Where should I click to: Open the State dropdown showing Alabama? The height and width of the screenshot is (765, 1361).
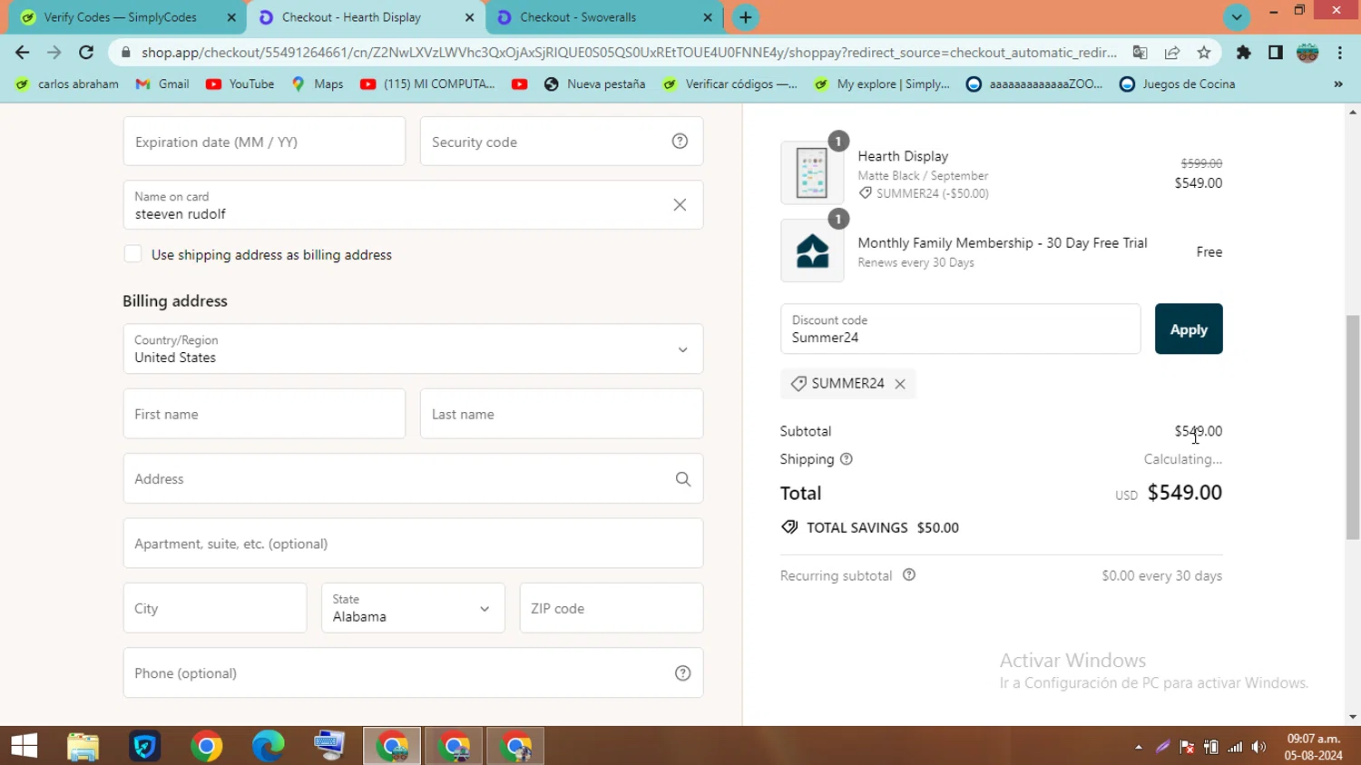pyautogui.click(x=413, y=608)
